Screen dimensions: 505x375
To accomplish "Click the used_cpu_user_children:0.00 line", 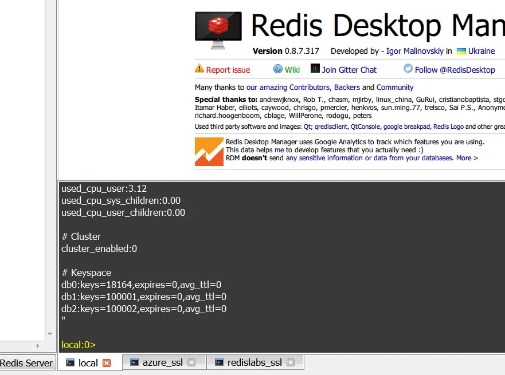I will [x=123, y=213].
